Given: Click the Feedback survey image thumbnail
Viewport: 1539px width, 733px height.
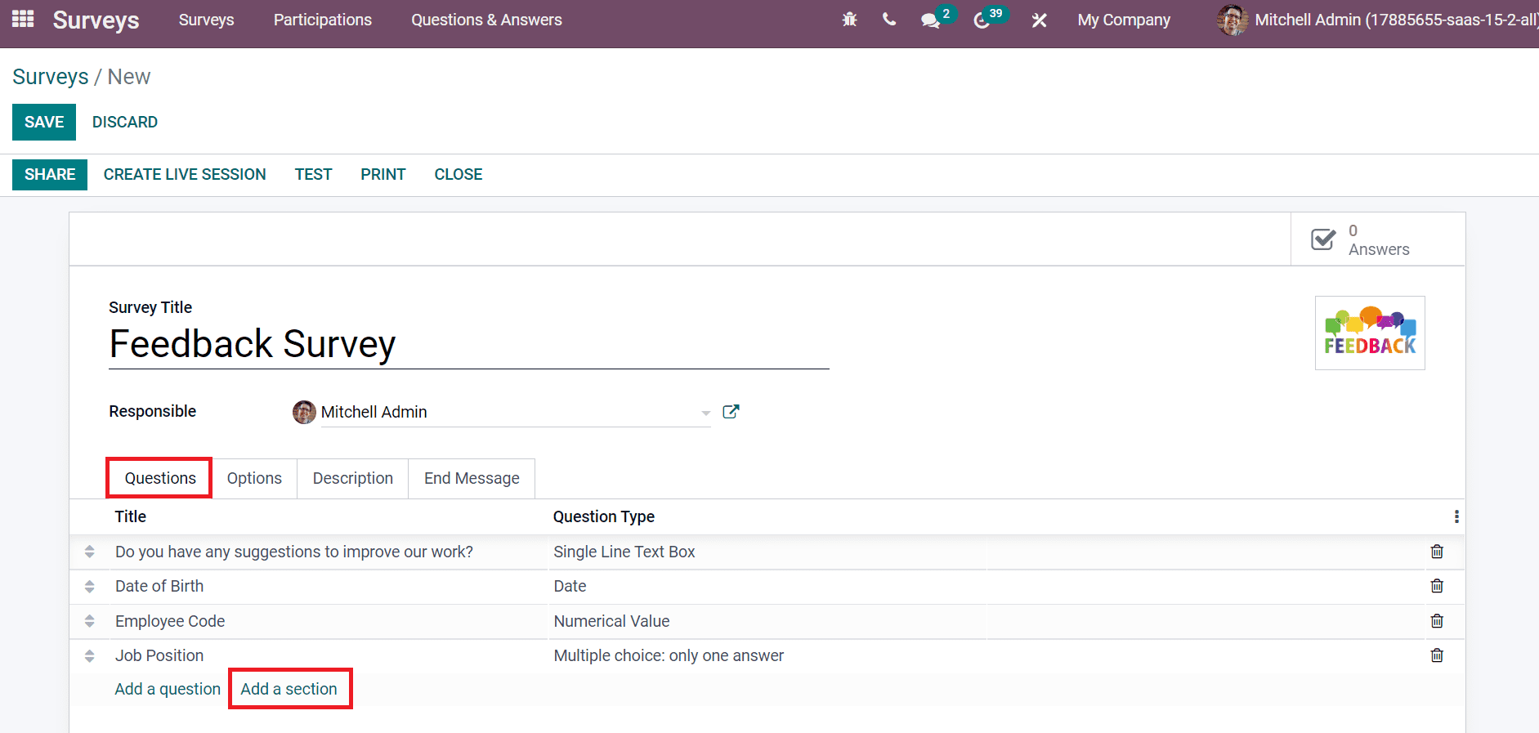Looking at the screenshot, I should (x=1369, y=333).
